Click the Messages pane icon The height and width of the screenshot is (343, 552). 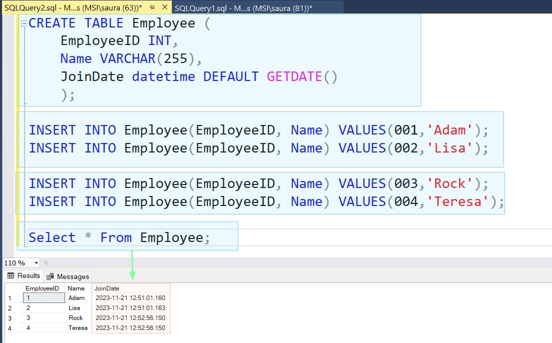coord(49,275)
